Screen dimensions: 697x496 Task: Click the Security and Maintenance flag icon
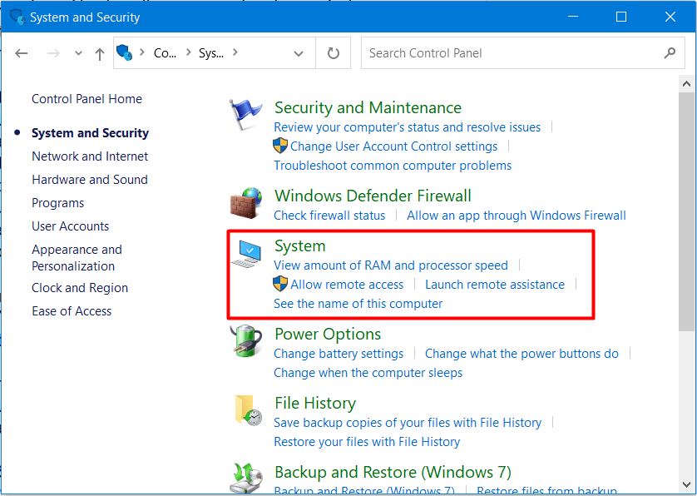click(x=245, y=114)
